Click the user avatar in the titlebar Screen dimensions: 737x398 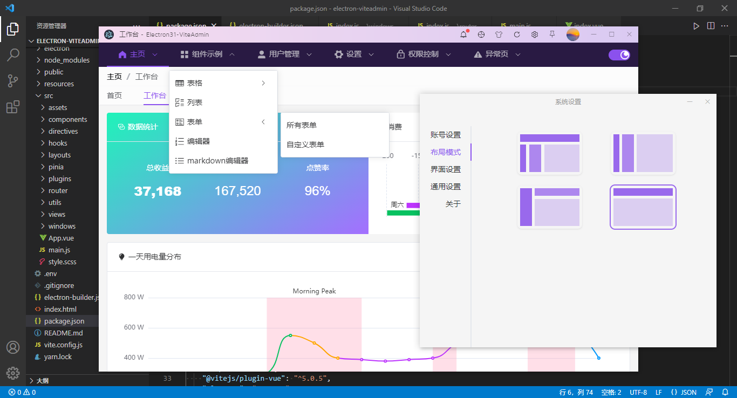573,35
